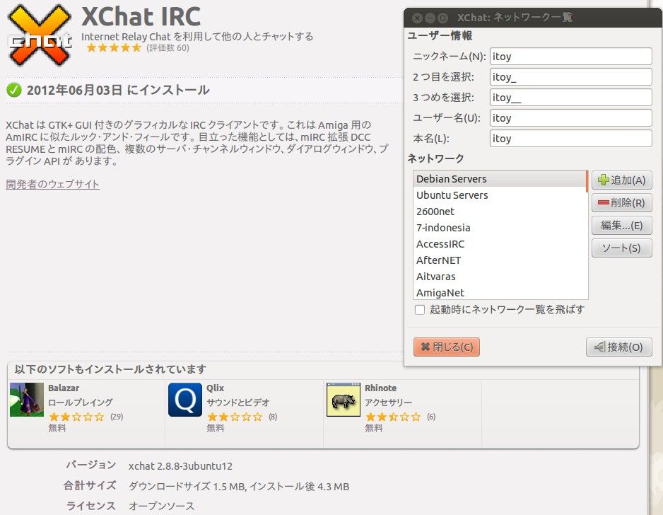Click the Qlix star rating

point(235,417)
